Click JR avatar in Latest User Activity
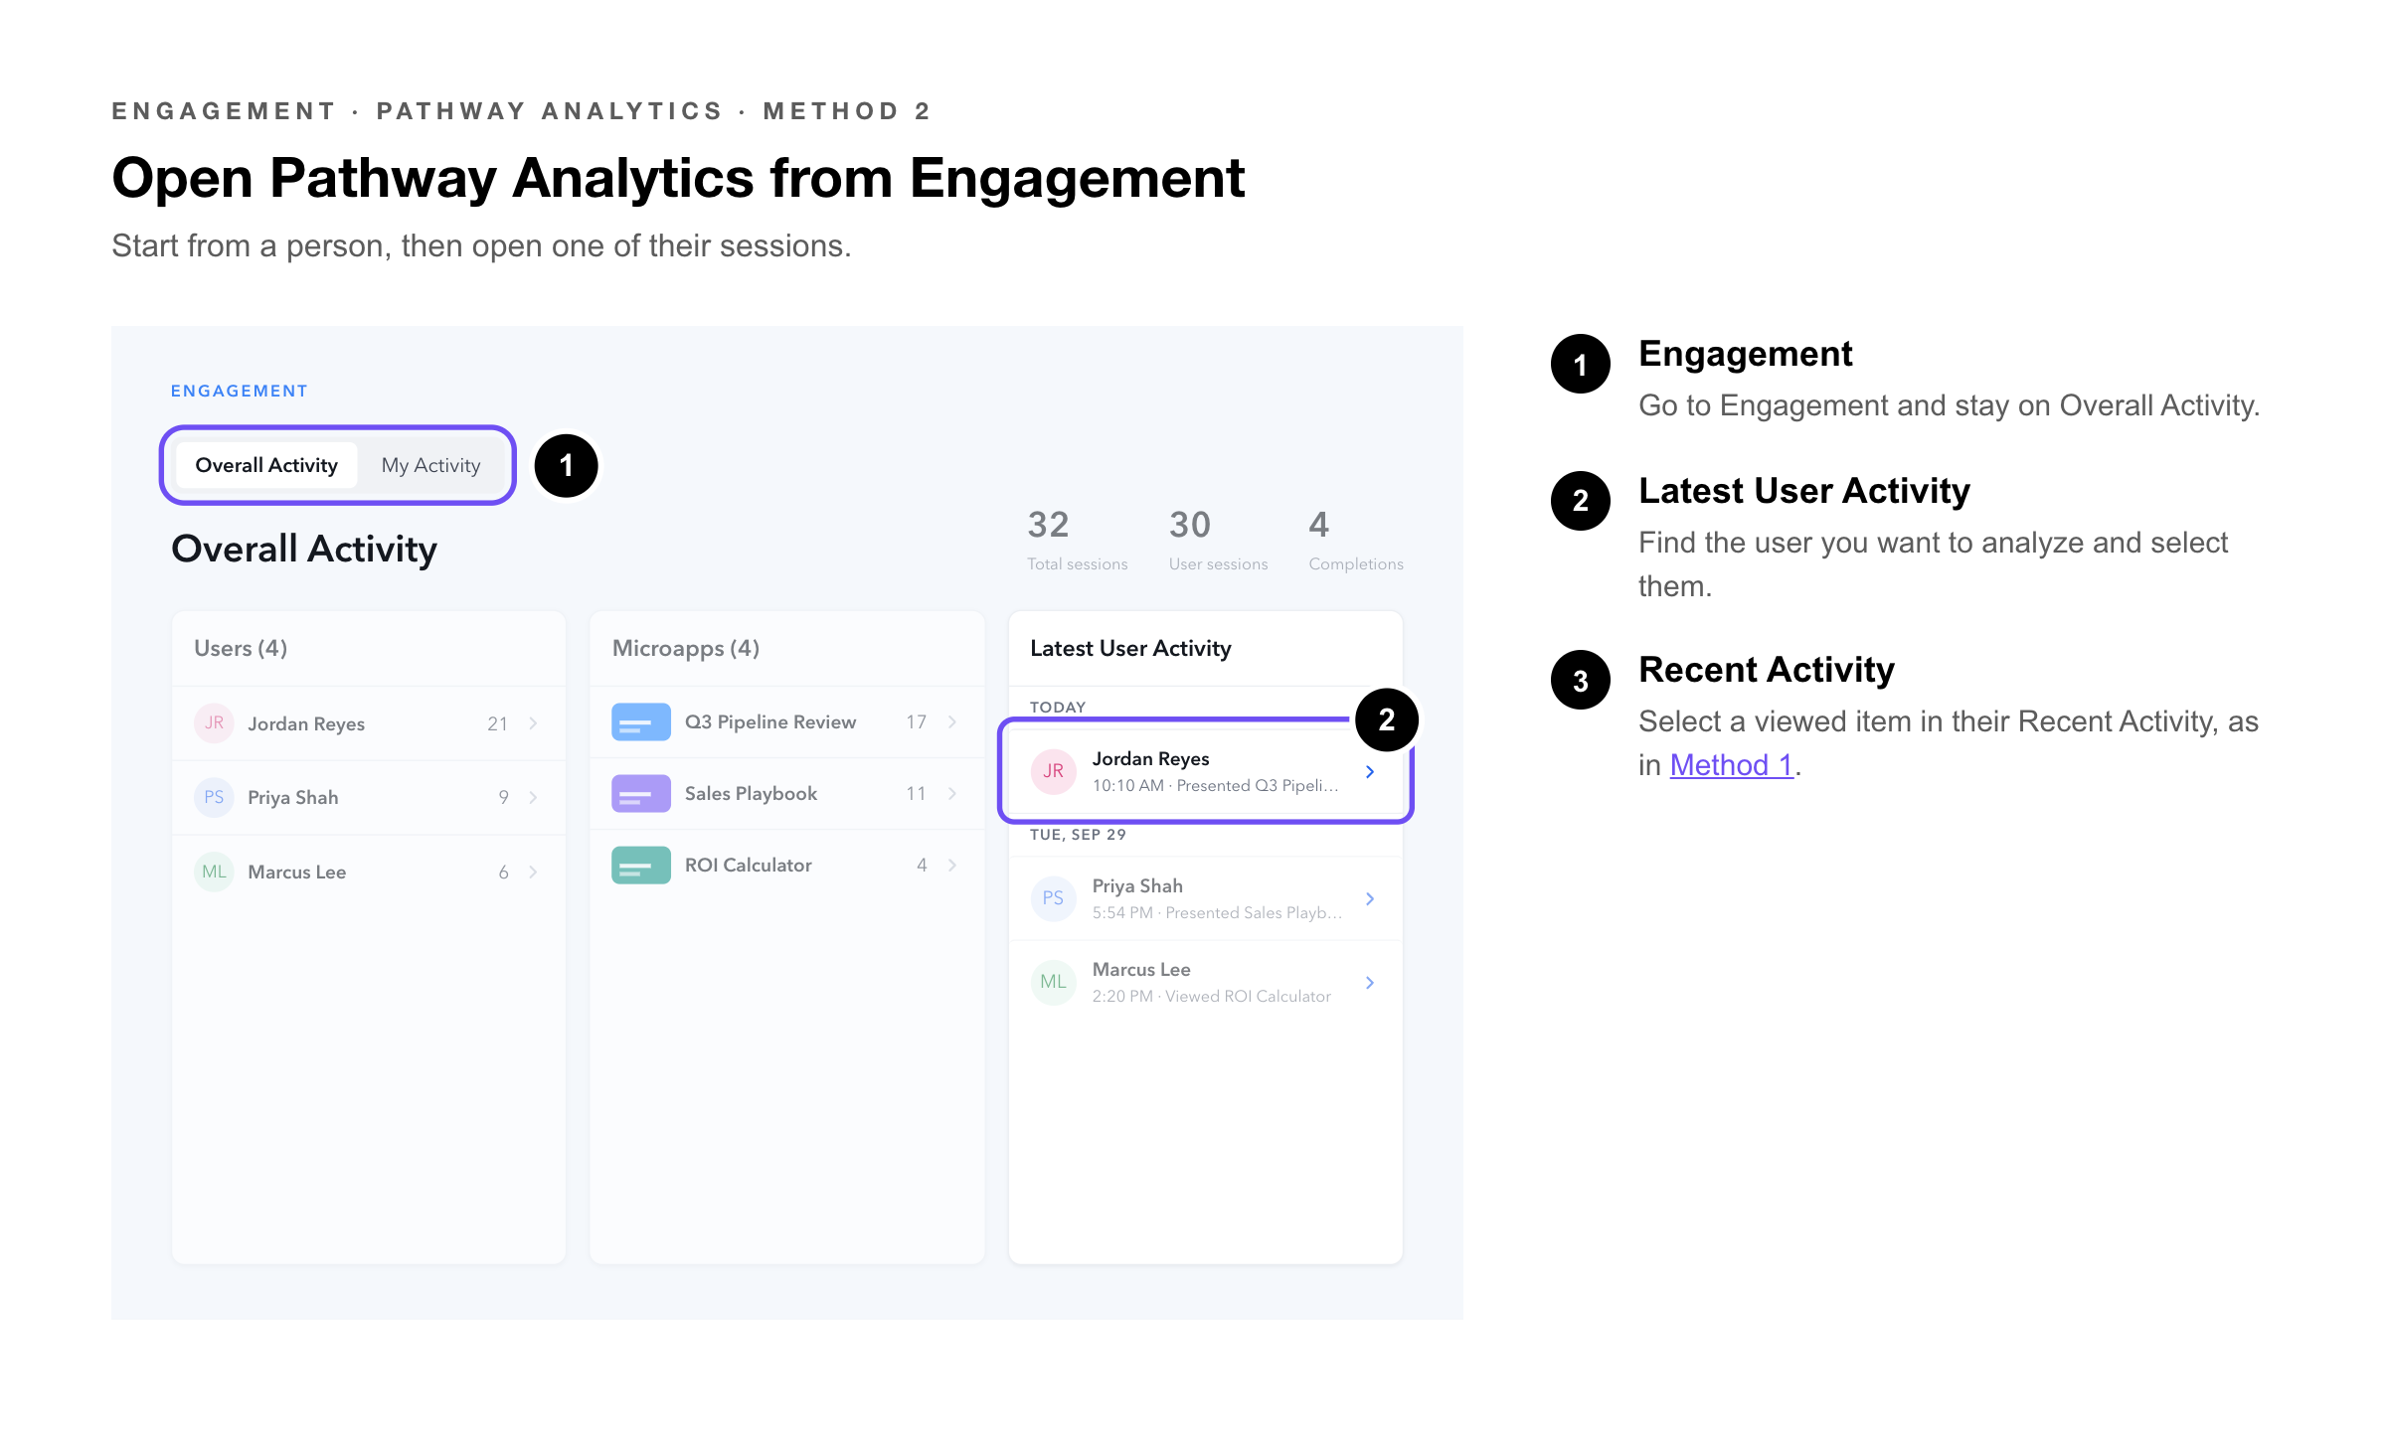This screenshot has width=2386, height=1431. tap(1054, 771)
